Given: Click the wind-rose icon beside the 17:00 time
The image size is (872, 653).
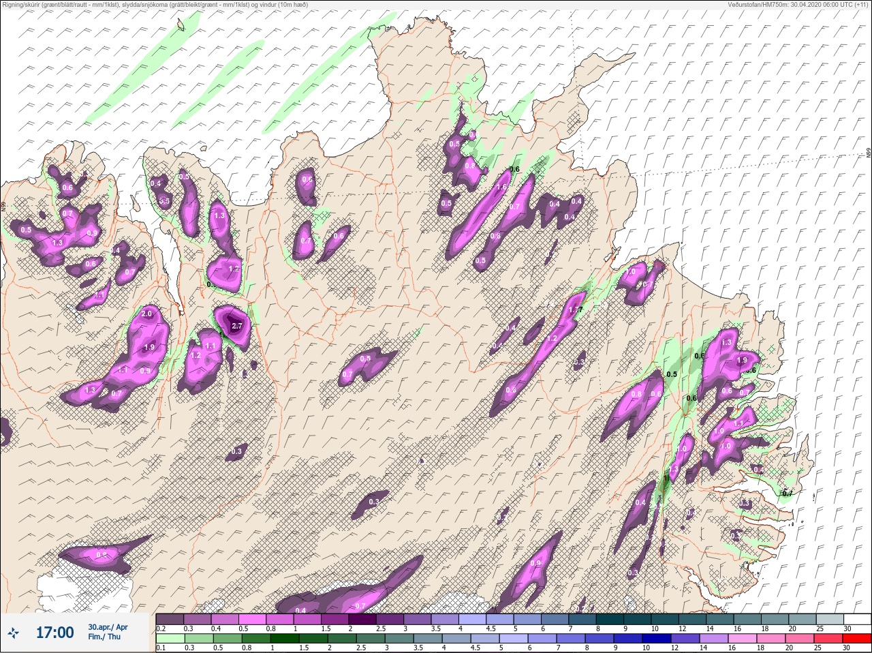Looking at the screenshot, I should click(13, 633).
